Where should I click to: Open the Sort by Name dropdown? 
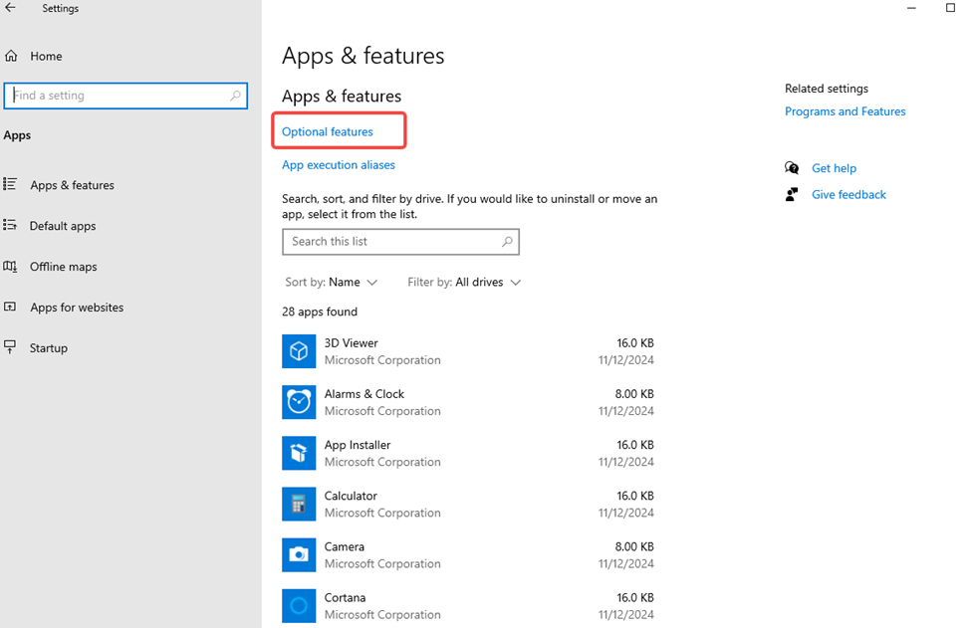[x=332, y=283]
